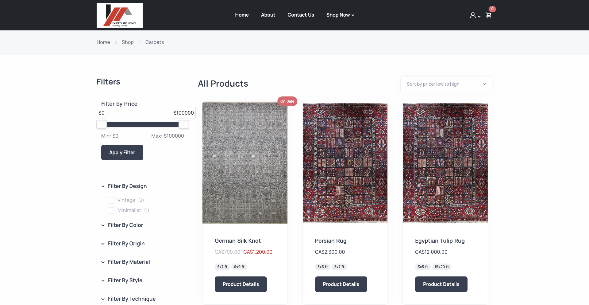Go to the Contact Us page
This screenshot has width=589, height=305.
click(301, 15)
